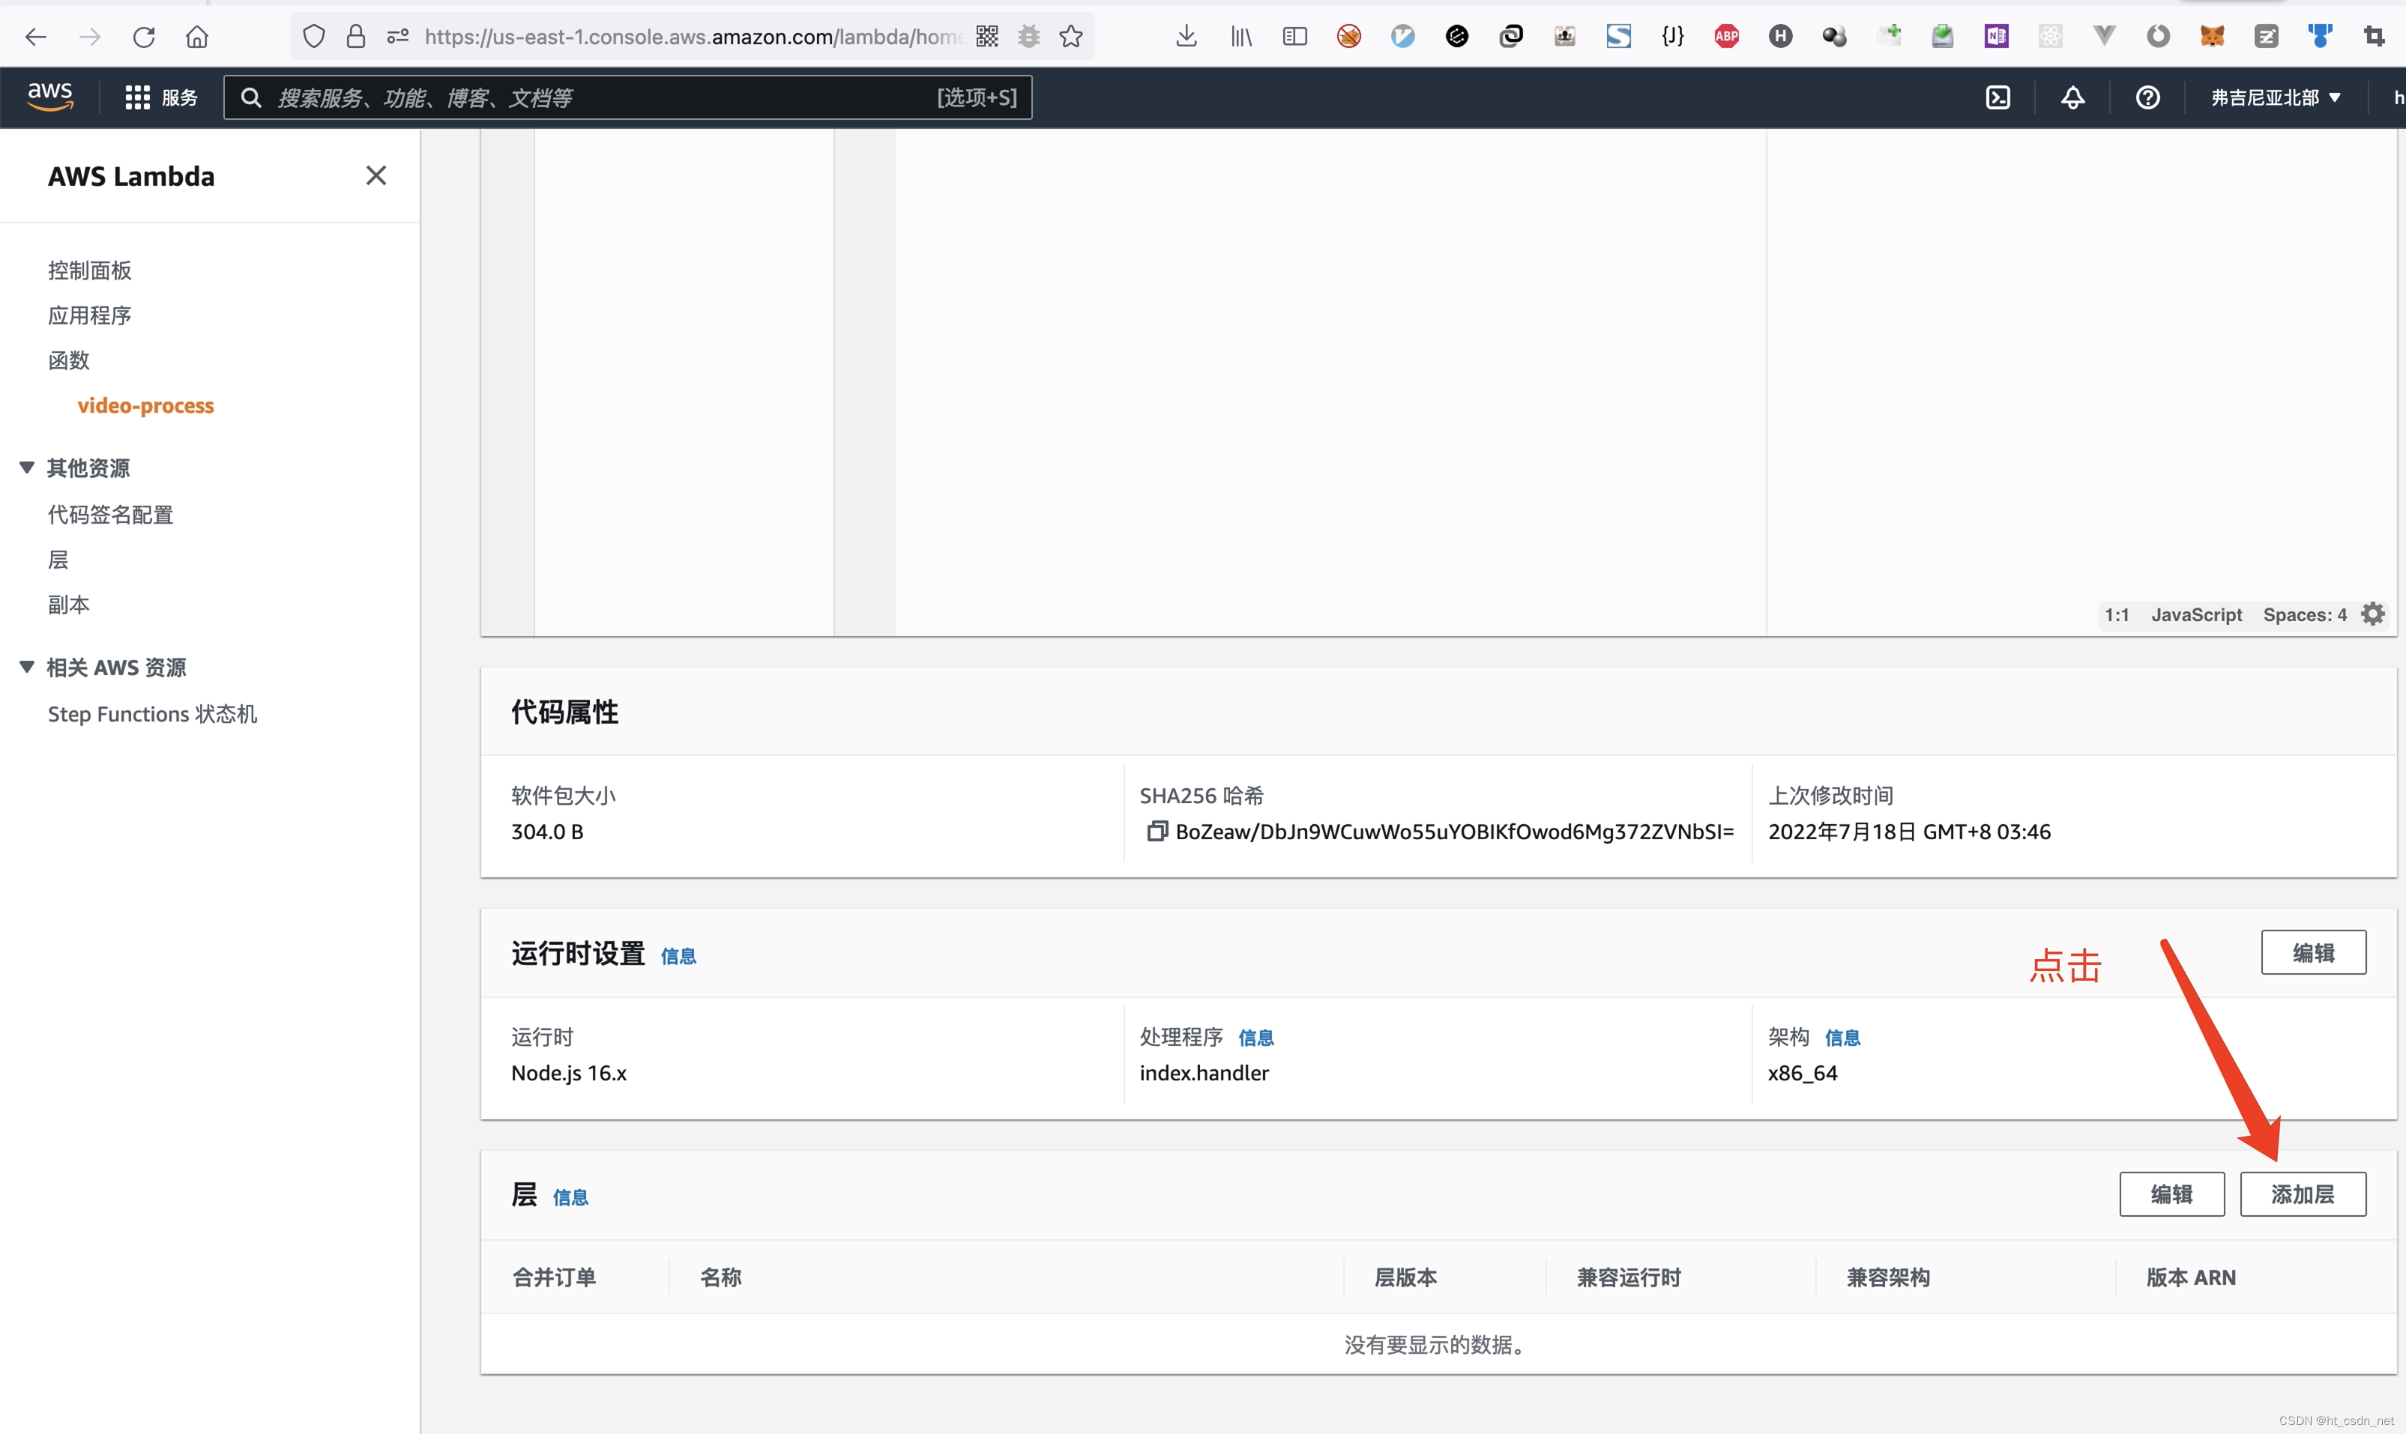Sort by 兼容运行时 column header
This screenshot has width=2406, height=1434.
[x=1629, y=1277]
